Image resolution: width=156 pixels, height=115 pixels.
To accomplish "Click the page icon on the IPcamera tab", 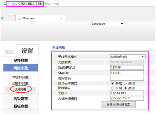I will click(x=20, y=18).
